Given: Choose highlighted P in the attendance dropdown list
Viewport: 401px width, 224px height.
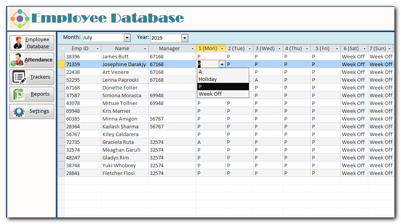Looking at the screenshot, I should [223, 87].
